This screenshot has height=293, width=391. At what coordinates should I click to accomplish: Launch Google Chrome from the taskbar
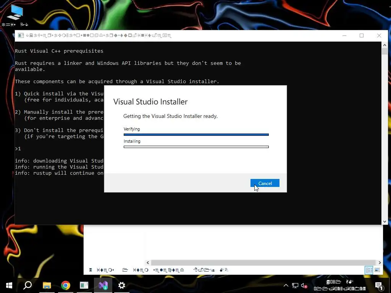click(x=66, y=285)
